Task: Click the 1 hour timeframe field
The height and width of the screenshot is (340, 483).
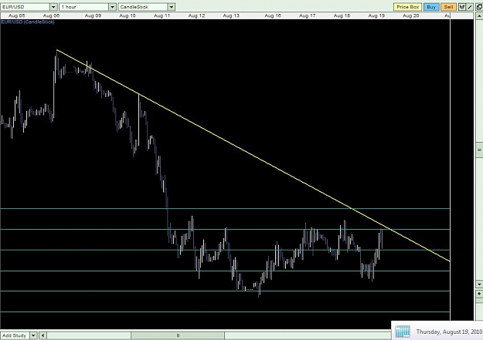Action: (83, 7)
